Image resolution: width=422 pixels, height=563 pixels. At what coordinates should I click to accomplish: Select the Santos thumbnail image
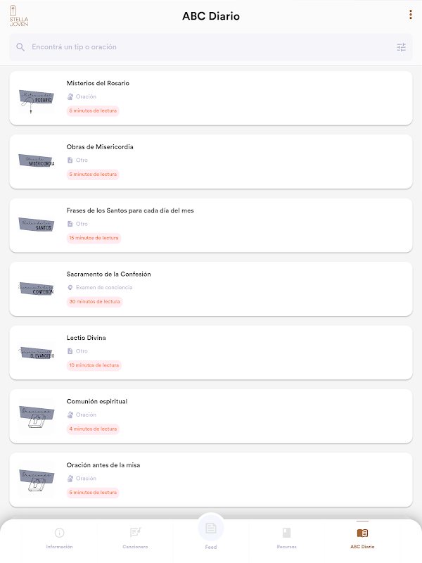click(x=37, y=225)
